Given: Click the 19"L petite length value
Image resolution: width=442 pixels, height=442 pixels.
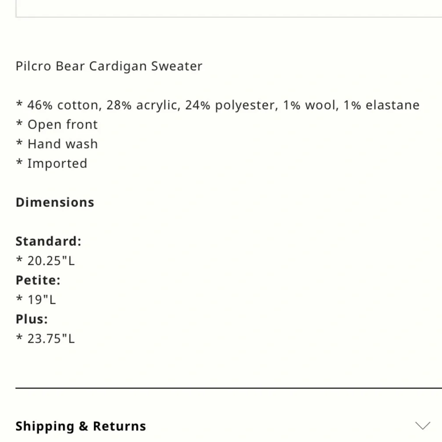Looking at the screenshot, I should (42, 300).
